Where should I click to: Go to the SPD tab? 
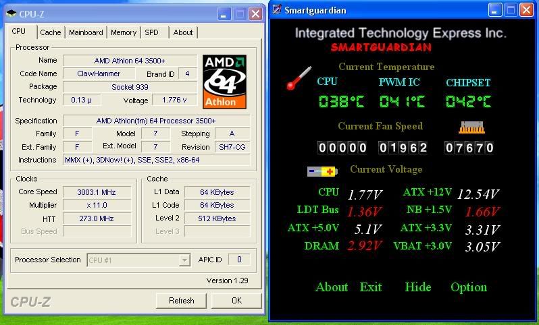tap(151, 32)
